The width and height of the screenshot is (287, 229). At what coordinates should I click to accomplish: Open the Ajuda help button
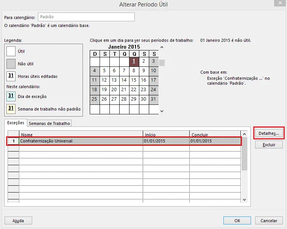[18, 220]
